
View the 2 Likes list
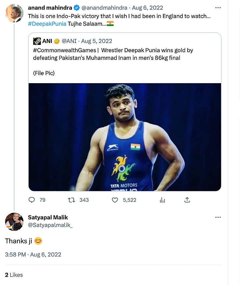click(14, 275)
